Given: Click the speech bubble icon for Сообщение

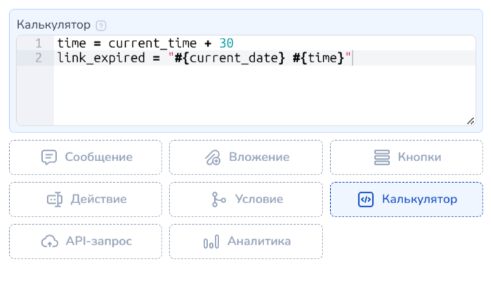Looking at the screenshot, I should tap(48, 158).
